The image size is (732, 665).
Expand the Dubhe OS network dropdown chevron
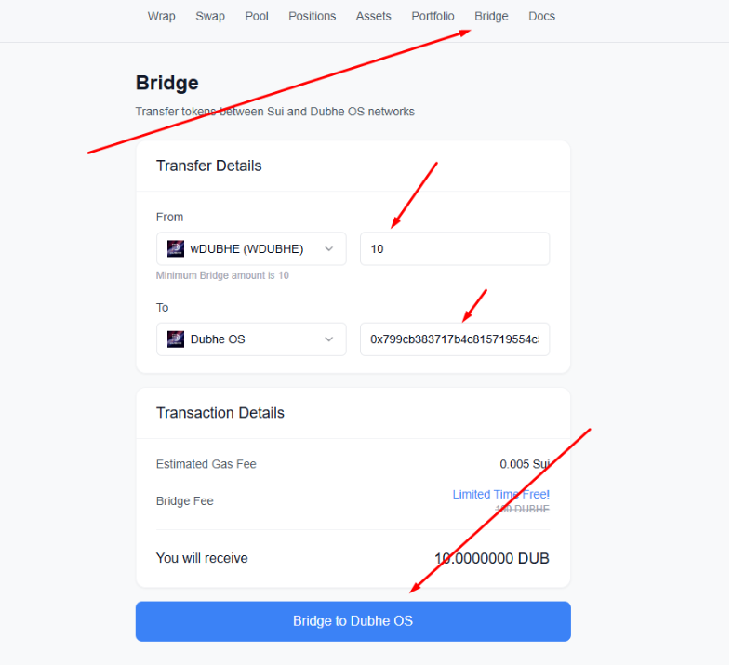pyautogui.click(x=328, y=339)
